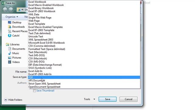195x110 pixels.
Task: Pick XML Spreadsheet 2003 option
Action: pos(84,39)
